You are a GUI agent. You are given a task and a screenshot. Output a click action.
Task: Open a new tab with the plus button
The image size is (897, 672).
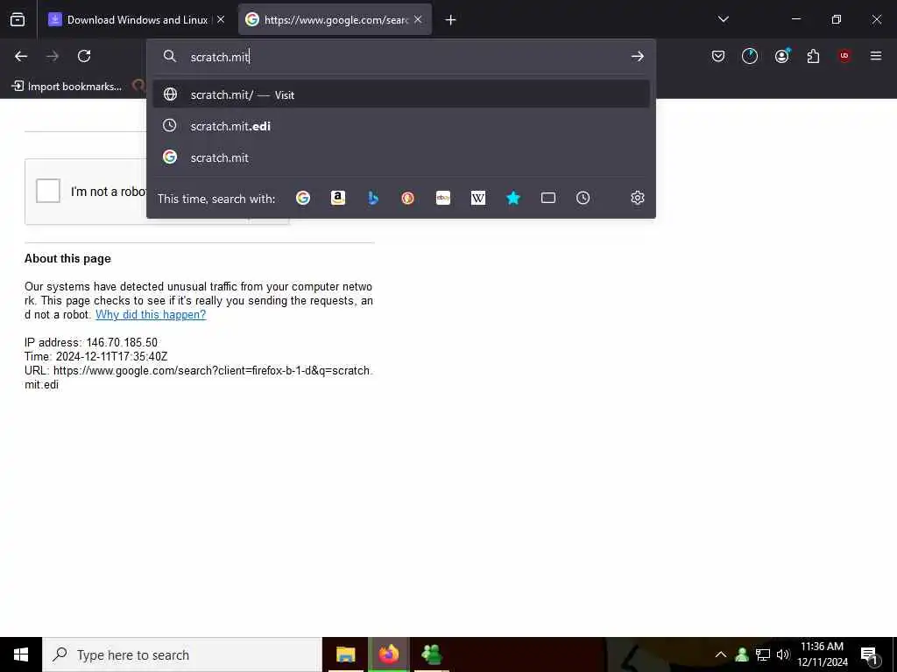coord(451,20)
